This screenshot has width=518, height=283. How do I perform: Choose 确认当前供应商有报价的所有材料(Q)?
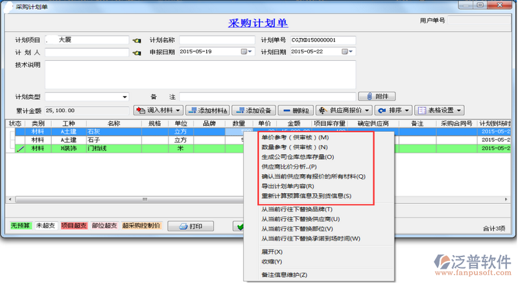coord(314,176)
